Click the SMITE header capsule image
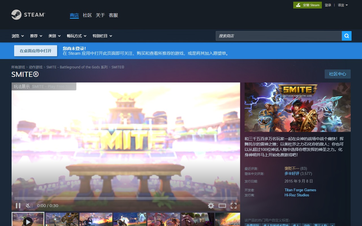 298,107
